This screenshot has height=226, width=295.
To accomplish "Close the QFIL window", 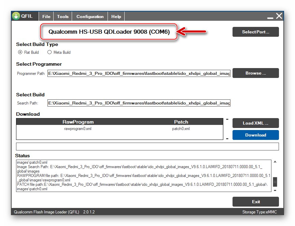I will (x=279, y=16).
